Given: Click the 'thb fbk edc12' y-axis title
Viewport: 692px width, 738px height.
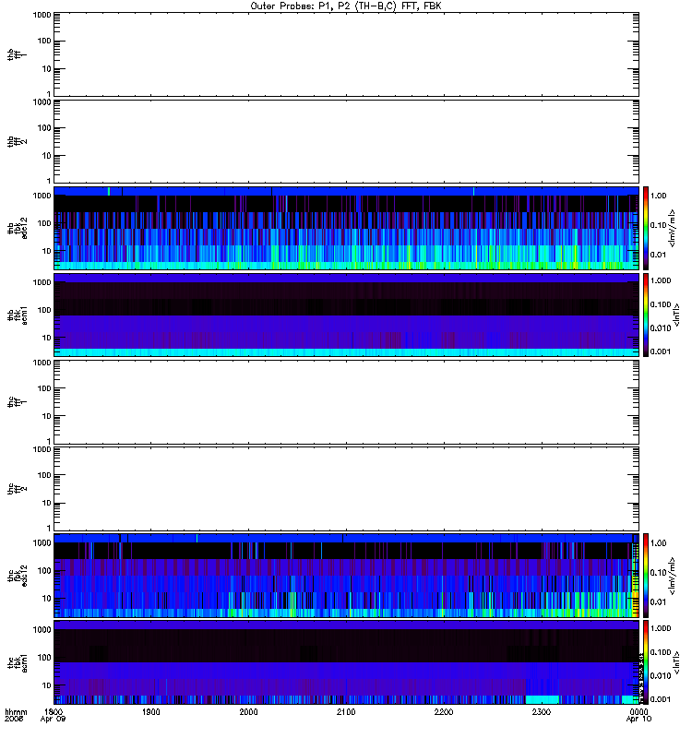Looking at the screenshot, I should (x=18, y=228).
